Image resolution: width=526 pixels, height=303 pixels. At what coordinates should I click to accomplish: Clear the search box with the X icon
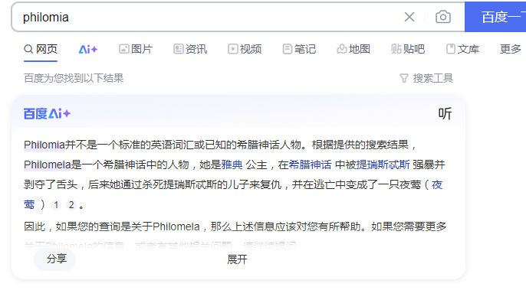pyautogui.click(x=409, y=17)
